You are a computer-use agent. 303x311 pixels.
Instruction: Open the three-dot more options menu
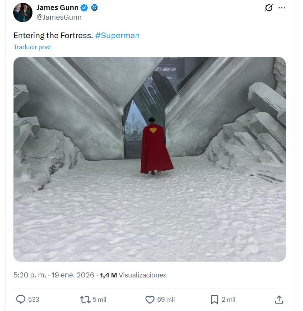[282, 7]
